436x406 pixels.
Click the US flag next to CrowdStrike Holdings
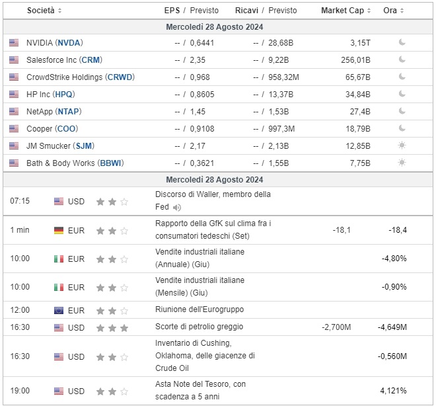tap(14, 77)
